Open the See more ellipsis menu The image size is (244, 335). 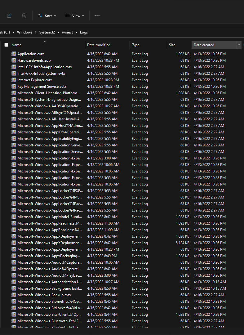pyautogui.click(x=97, y=16)
